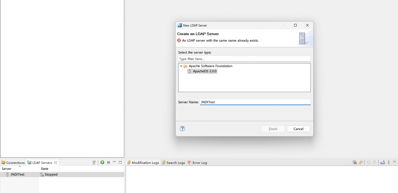The width and height of the screenshot is (398, 193).
Task: Click the Server Name input field
Action: point(255,102)
